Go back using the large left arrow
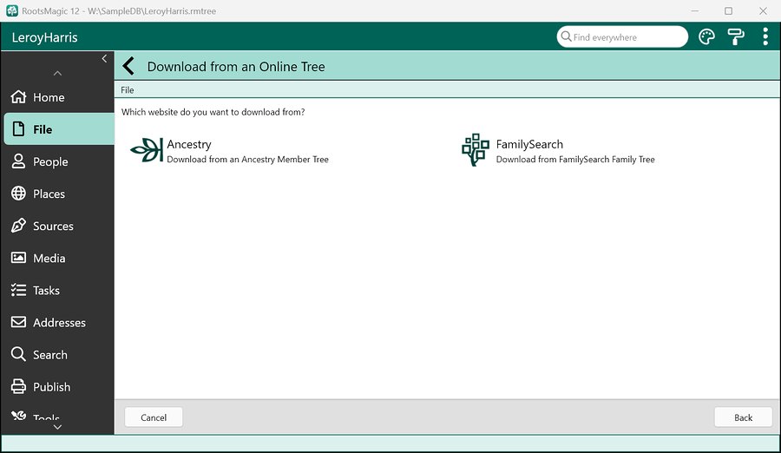This screenshot has width=781, height=453. coord(128,66)
